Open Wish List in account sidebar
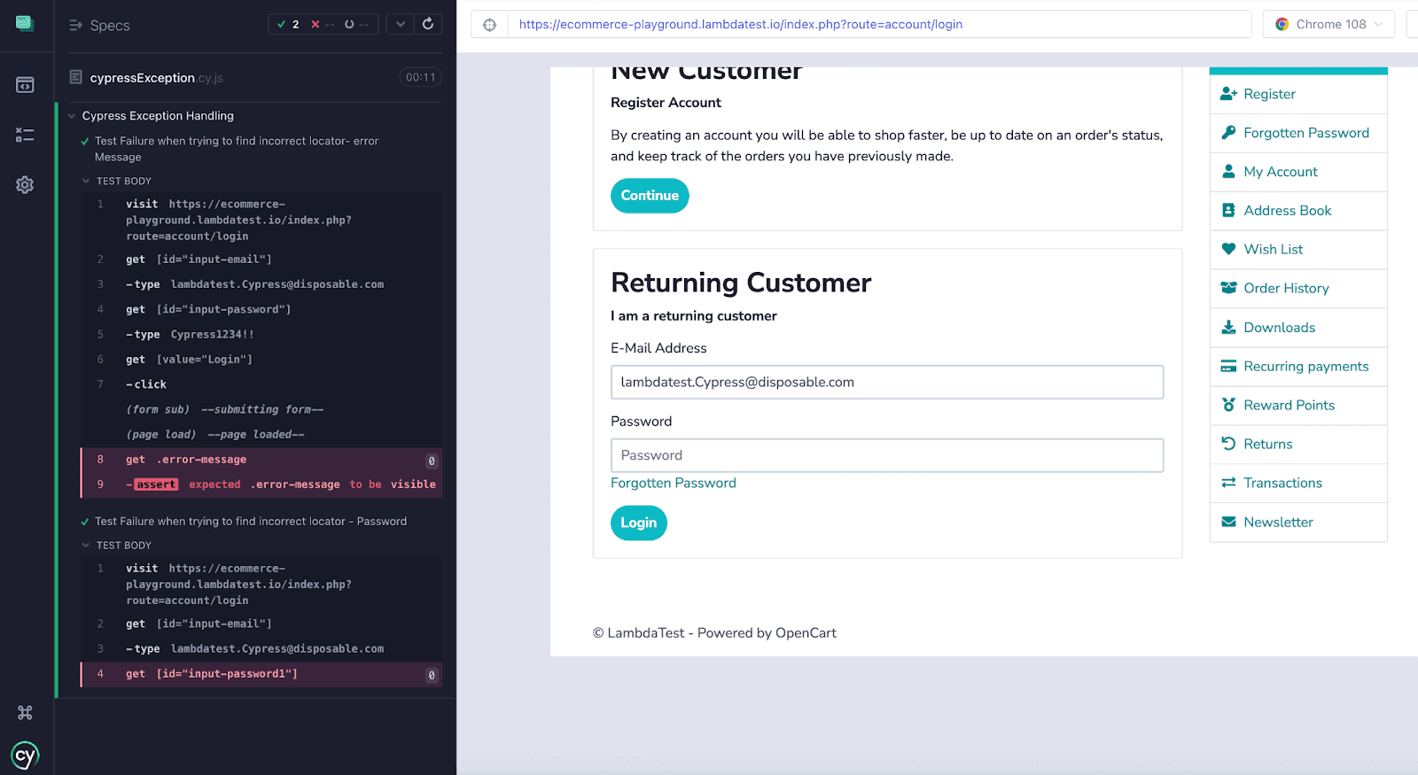This screenshot has height=775, width=1418. click(1273, 250)
